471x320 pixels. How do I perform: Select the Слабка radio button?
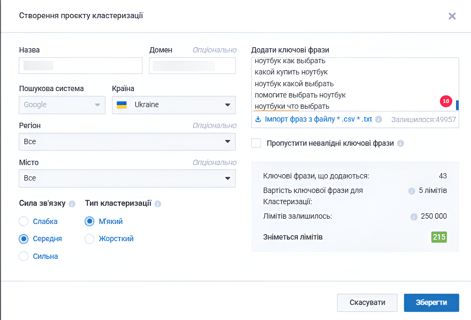pyautogui.click(x=24, y=221)
